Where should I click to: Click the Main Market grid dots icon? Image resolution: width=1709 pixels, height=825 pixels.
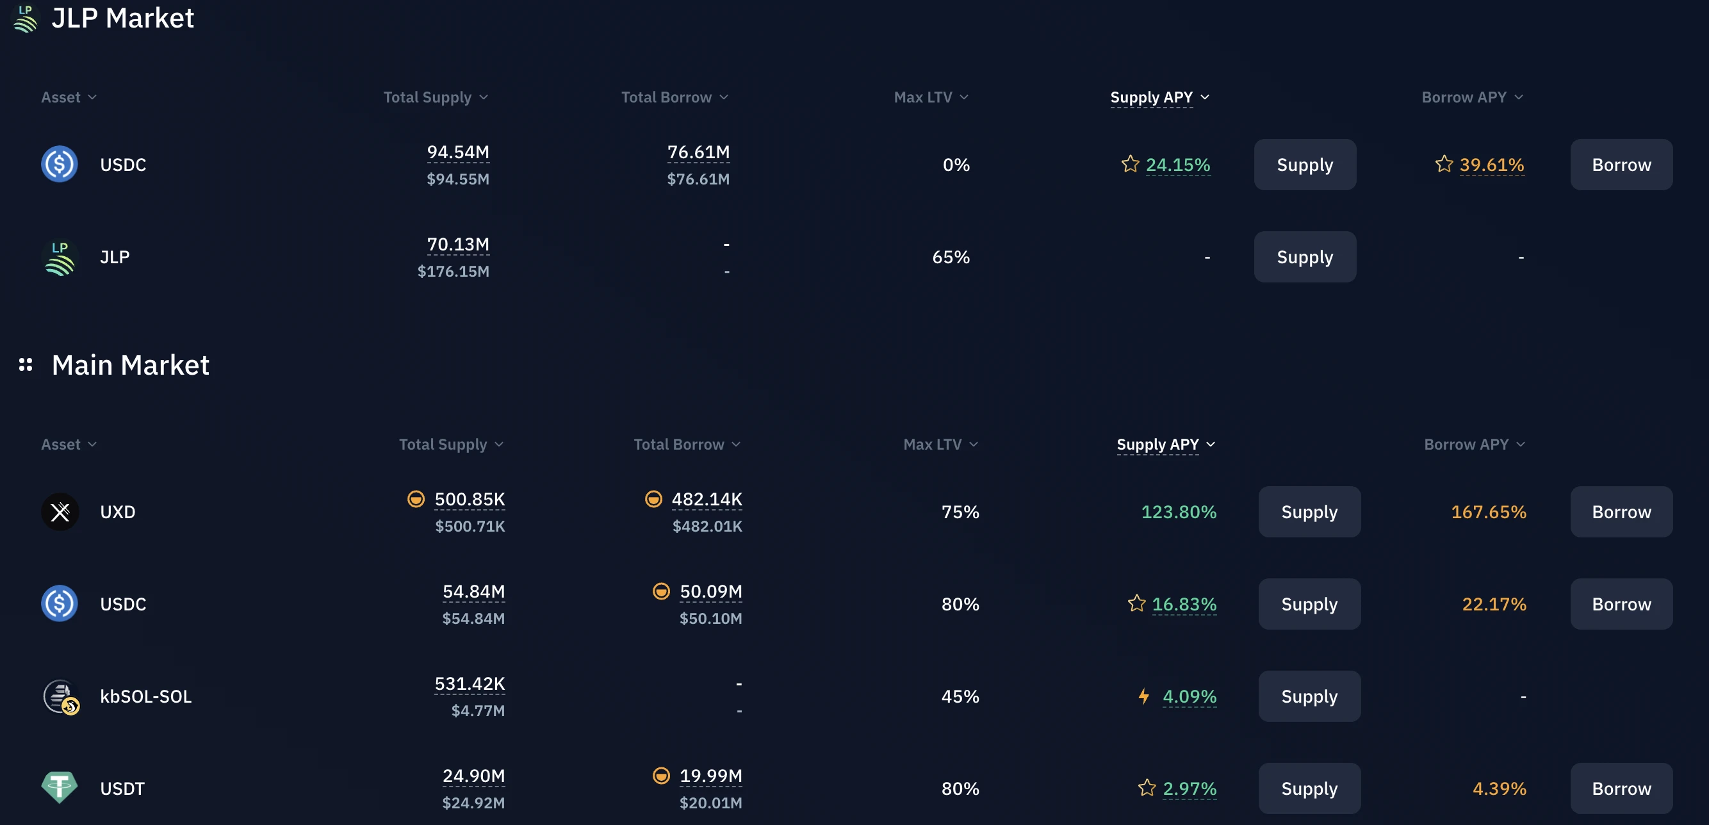pyautogui.click(x=25, y=364)
